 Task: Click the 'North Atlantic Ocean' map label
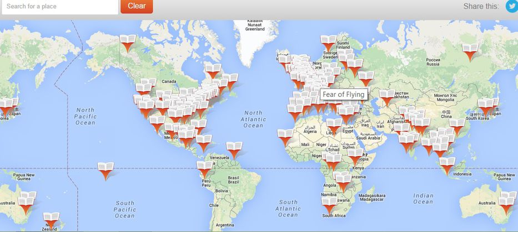pyautogui.click(x=253, y=119)
